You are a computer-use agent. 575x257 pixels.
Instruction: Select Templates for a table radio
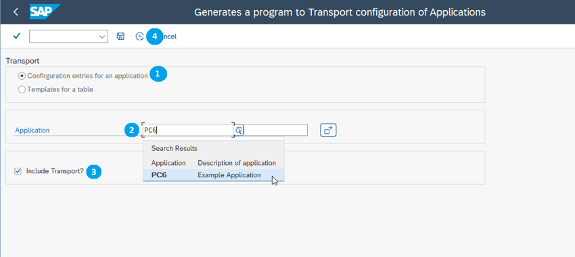coord(22,89)
